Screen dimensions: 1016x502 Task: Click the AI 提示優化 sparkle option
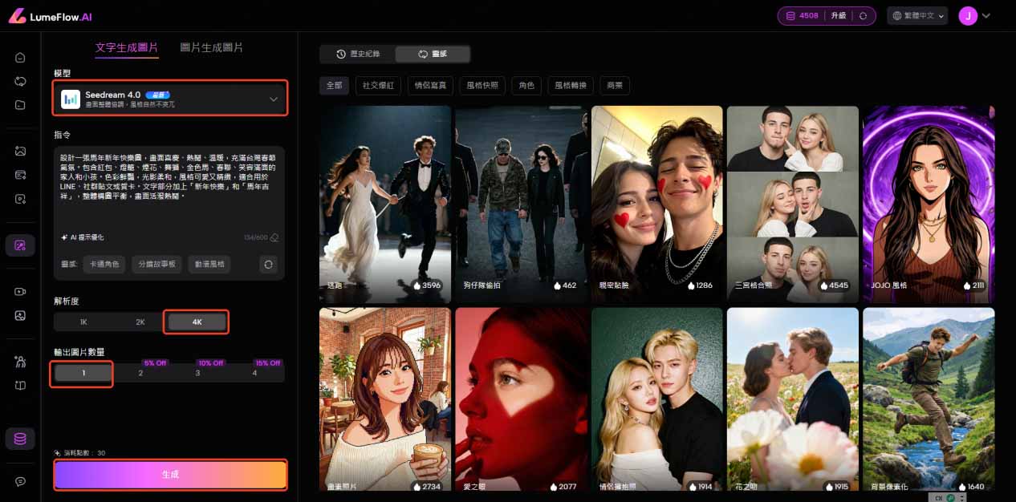click(x=83, y=237)
